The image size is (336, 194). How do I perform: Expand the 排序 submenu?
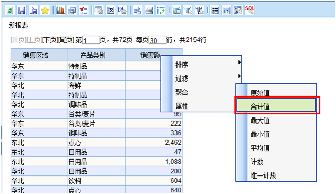point(207,65)
